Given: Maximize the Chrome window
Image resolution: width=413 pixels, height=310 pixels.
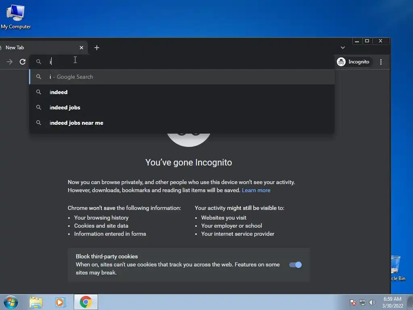Looking at the screenshot, I should pos(367,41).
